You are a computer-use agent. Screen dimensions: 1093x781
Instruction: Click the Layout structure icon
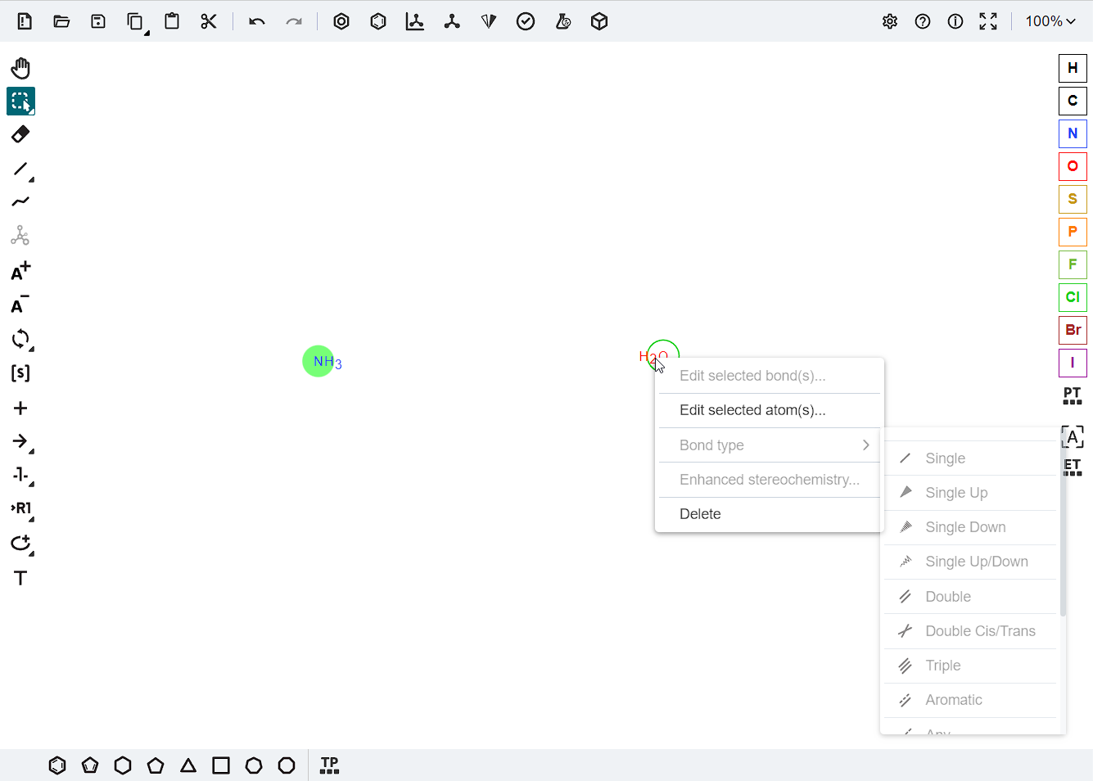coord(415,22)
